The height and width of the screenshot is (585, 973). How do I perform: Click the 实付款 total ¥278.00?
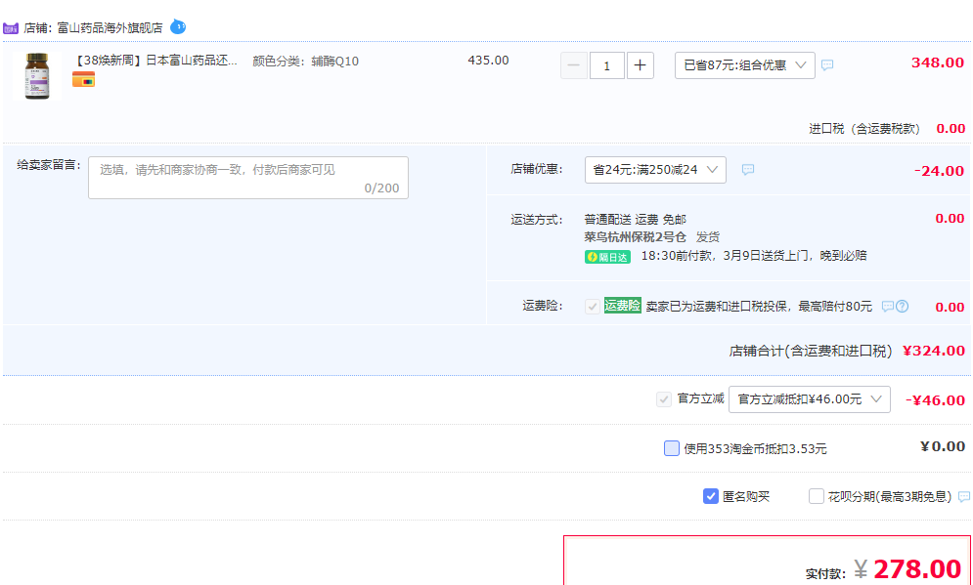point(907,569)
